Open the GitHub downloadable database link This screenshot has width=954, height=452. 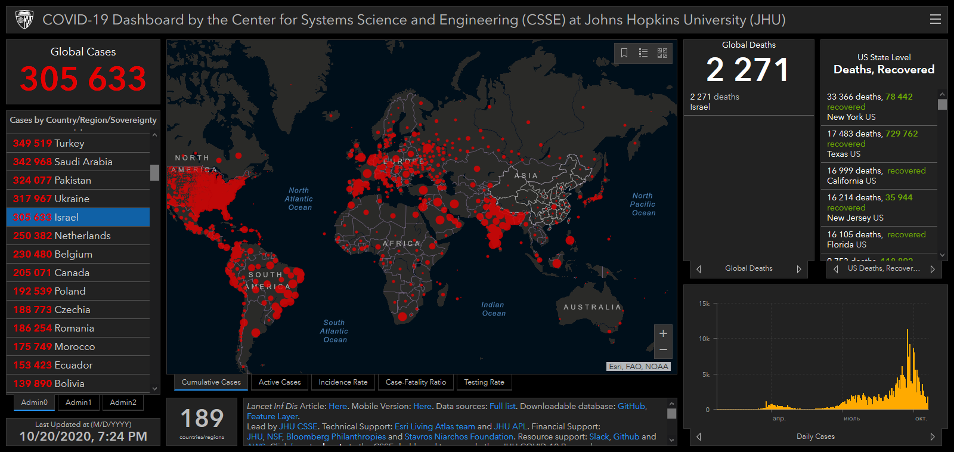631,406
